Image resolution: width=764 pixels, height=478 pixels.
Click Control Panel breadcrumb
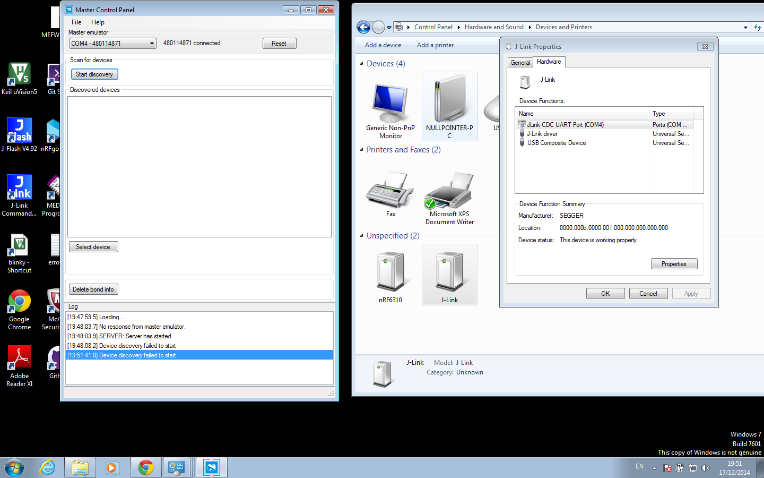pos(433,27)
